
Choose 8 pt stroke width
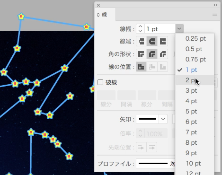point(195,143)
